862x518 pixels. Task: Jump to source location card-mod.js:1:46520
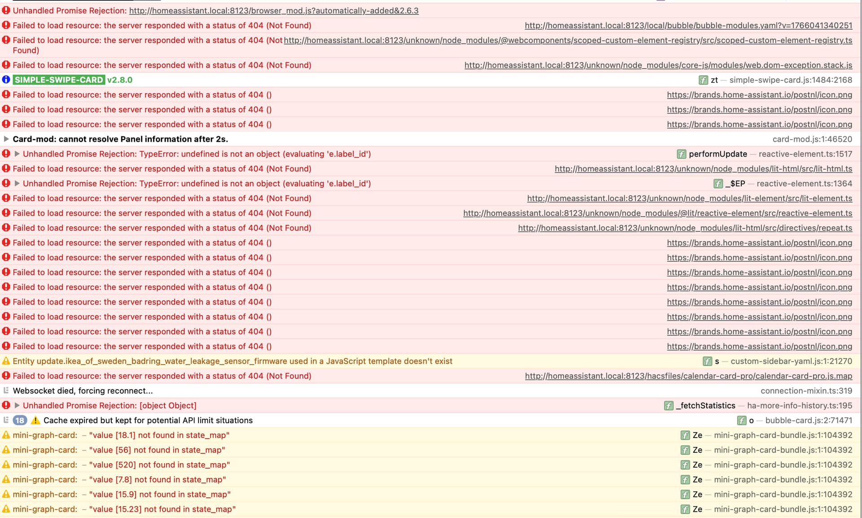[x=812, y=139]
